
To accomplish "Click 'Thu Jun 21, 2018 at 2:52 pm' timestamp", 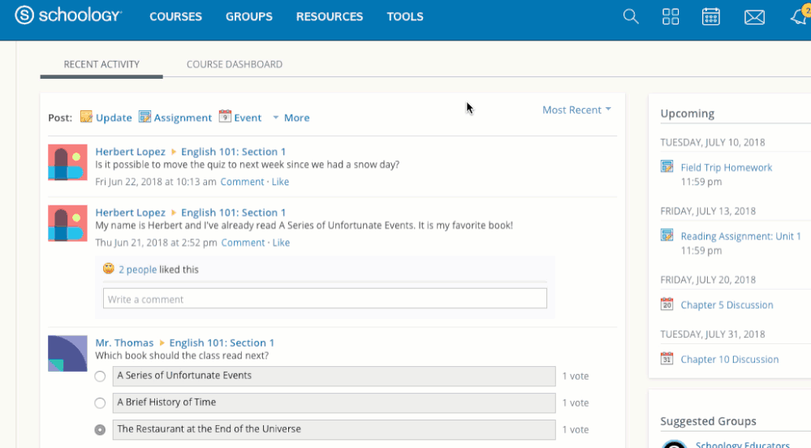I will pyautogui.click(x=156, y=243).
